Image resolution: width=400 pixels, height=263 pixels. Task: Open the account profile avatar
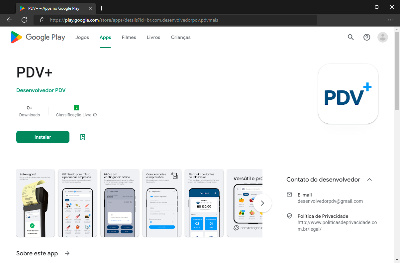click(383, 37)
